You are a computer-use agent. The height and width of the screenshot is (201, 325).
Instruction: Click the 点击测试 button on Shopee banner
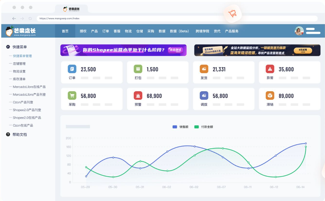point(175,50)
